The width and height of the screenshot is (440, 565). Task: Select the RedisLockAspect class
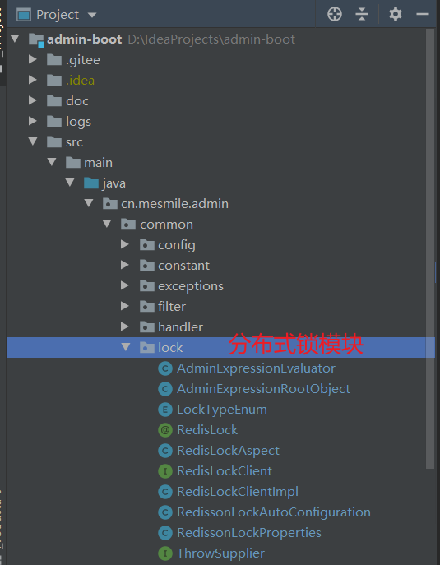228,451
